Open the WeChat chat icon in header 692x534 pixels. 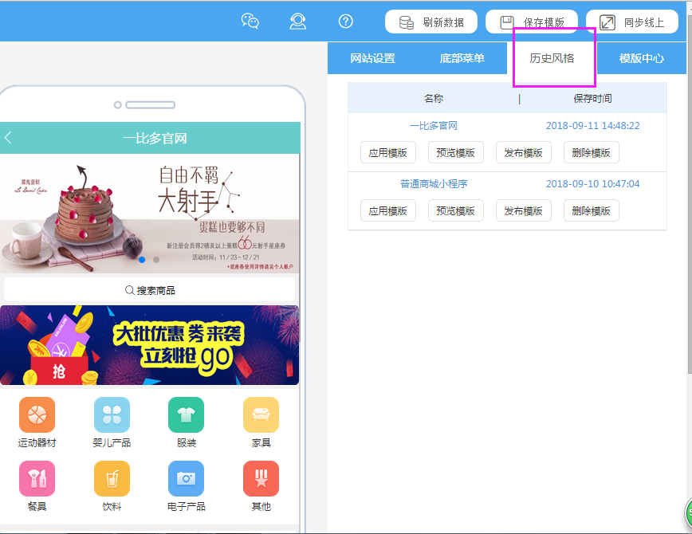(x=250, y=22)
